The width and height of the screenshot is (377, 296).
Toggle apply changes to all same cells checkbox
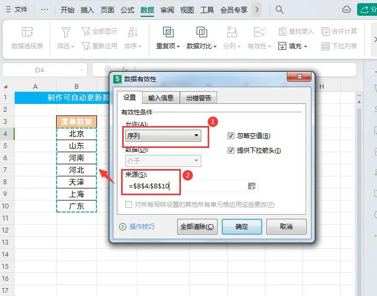point(128,205)
